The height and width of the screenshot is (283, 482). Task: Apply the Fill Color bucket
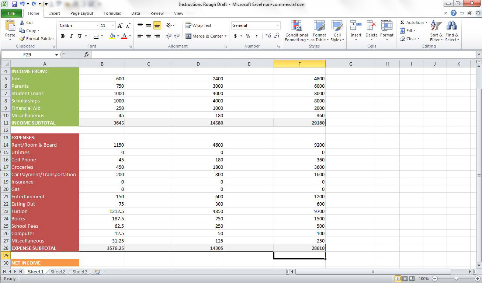(x=112, y=36)
